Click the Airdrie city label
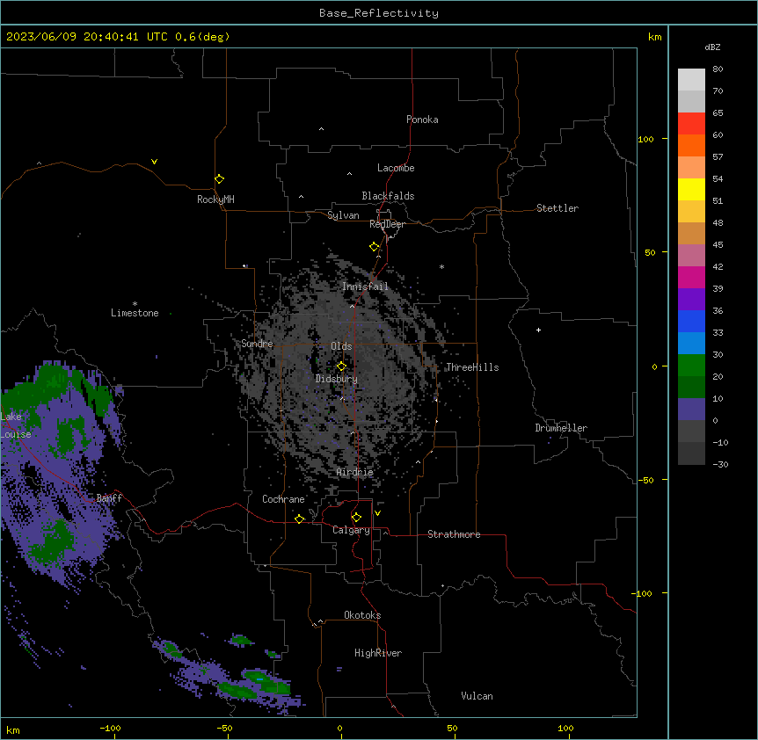The image size is (758, 740). [355, 472]
